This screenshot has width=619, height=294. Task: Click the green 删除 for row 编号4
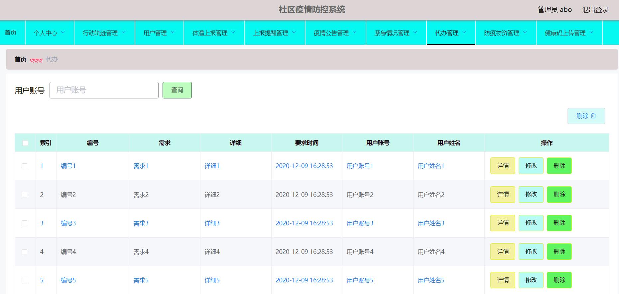coord(559,252)
